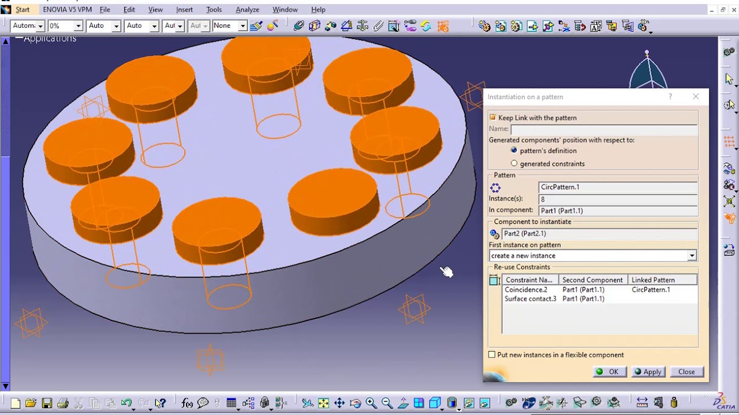Click the Zoom In magnifier icon
Viewport: 739px width, 415px height.
[371, 403]
